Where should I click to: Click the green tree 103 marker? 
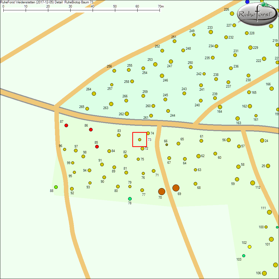click(x=244, y=256)
